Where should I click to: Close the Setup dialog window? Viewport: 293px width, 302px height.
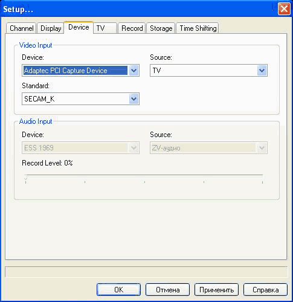[x=284, y=9]
